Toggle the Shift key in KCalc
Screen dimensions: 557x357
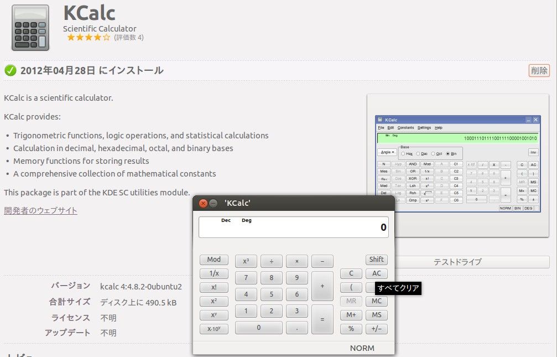point(376,260)
